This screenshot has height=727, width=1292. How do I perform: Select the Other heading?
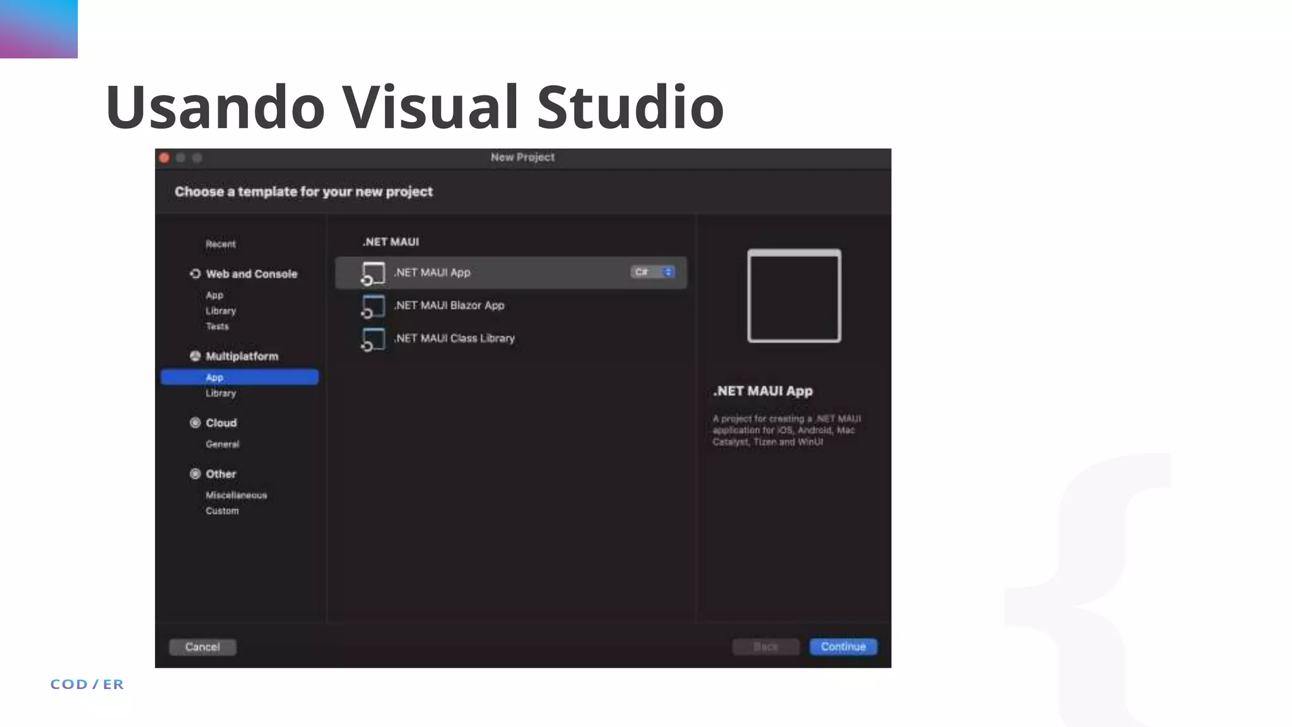coord(220,474)
